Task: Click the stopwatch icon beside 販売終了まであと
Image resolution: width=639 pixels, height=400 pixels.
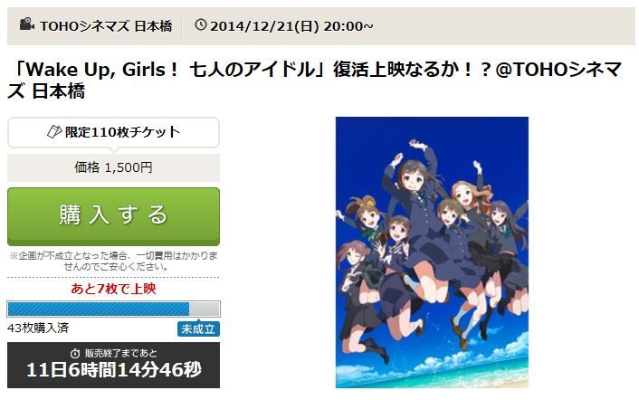Action: (x=75, y=353)
